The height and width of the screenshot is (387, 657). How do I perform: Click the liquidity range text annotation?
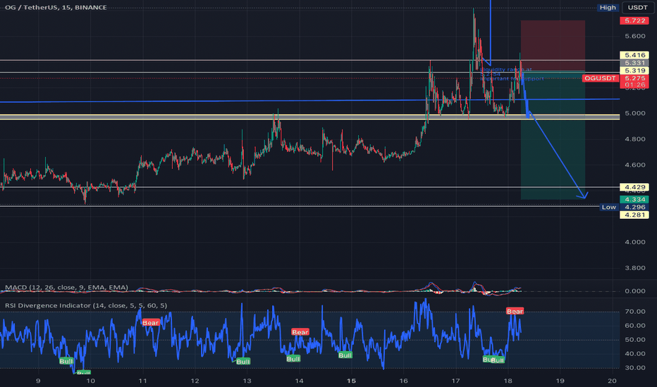click(512, 74)
